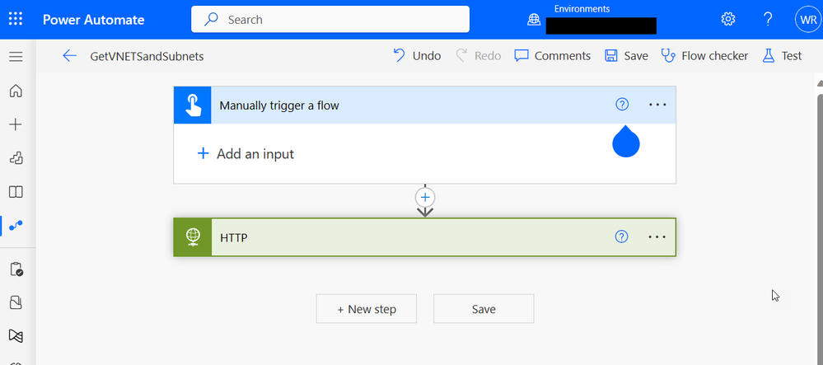
Task: Undo the last change
Action: click(x=417, y=56)
